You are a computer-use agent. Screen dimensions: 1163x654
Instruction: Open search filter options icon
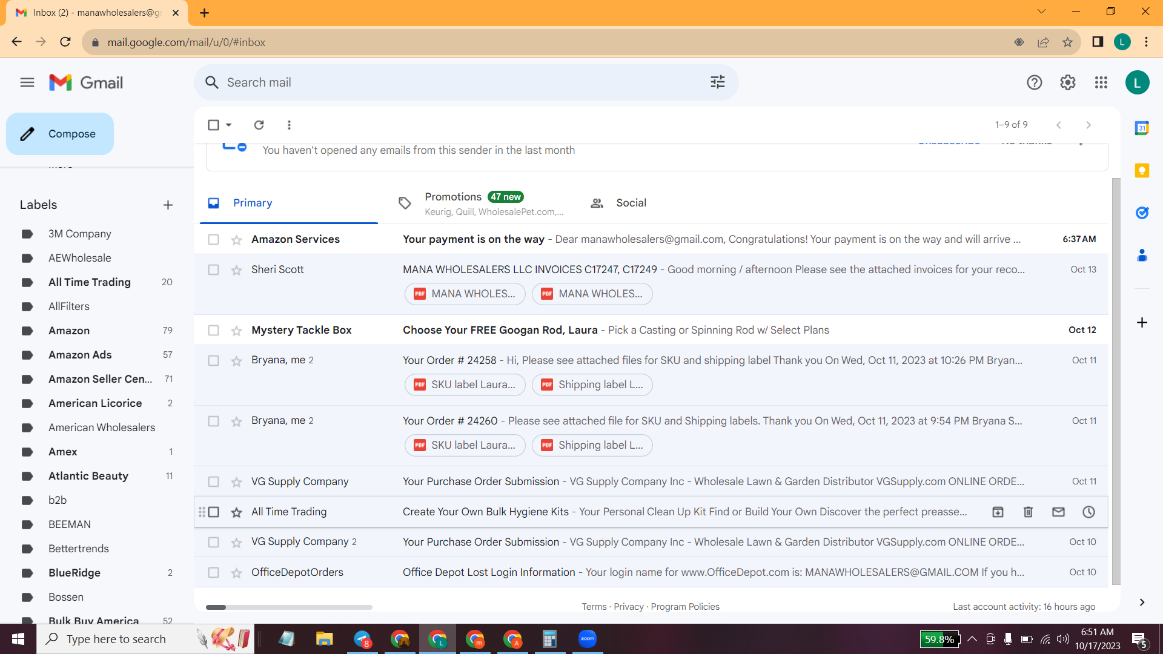coord(718,82)
